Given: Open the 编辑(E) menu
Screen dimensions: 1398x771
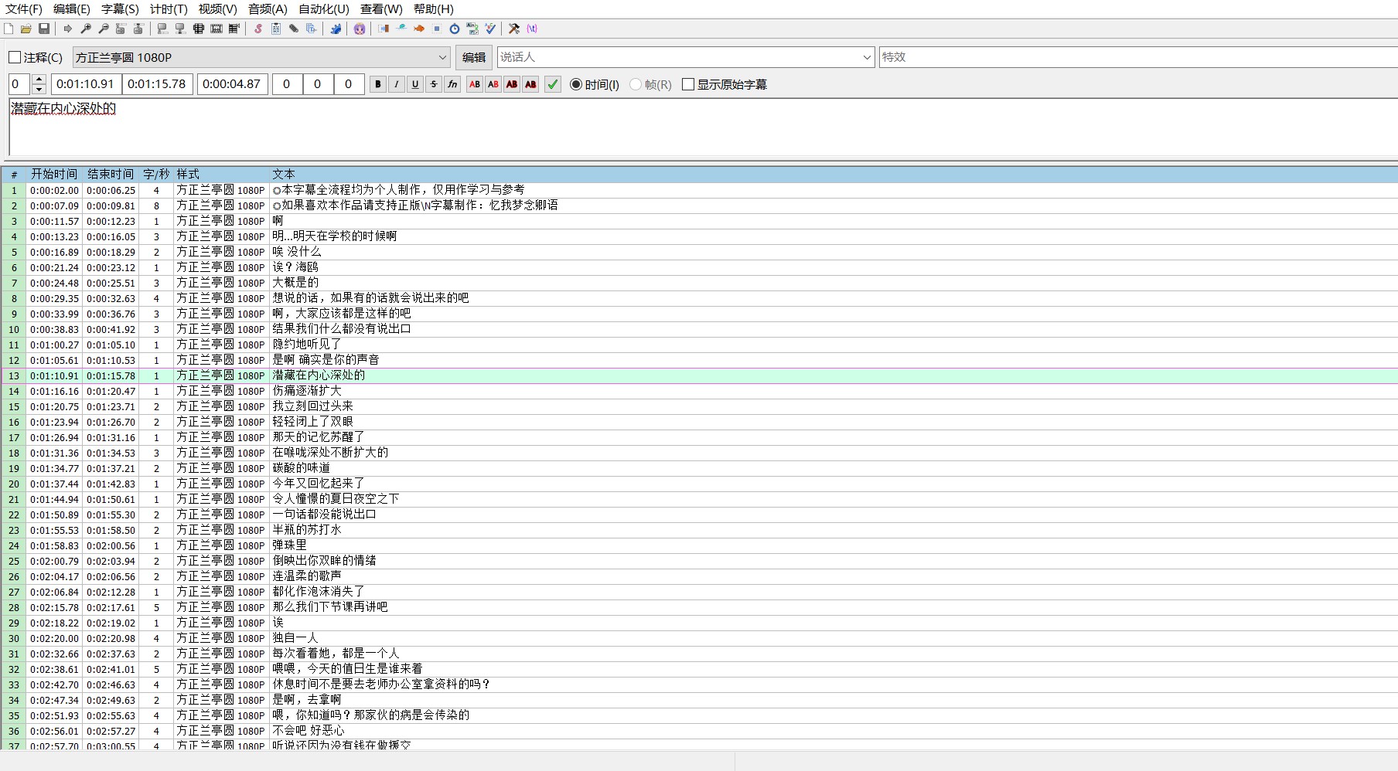Looking at the screenshot, I should [72, 9].
